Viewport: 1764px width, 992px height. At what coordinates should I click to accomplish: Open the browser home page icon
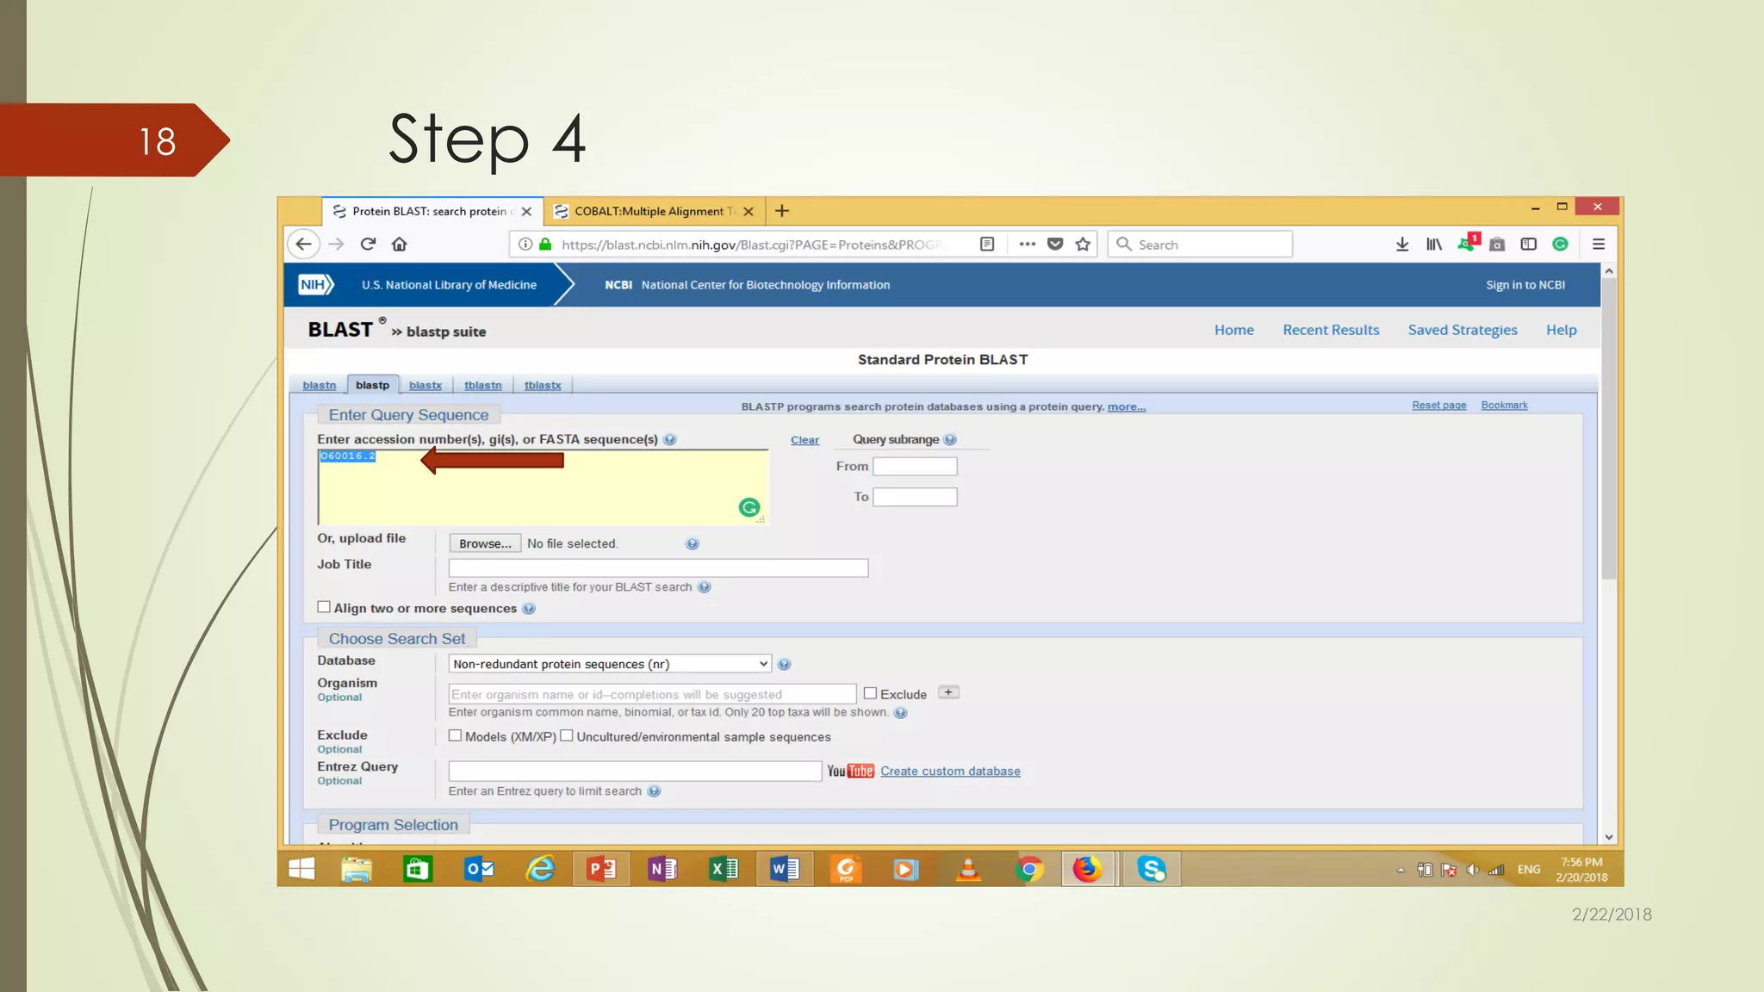click(x=399, y=245)
